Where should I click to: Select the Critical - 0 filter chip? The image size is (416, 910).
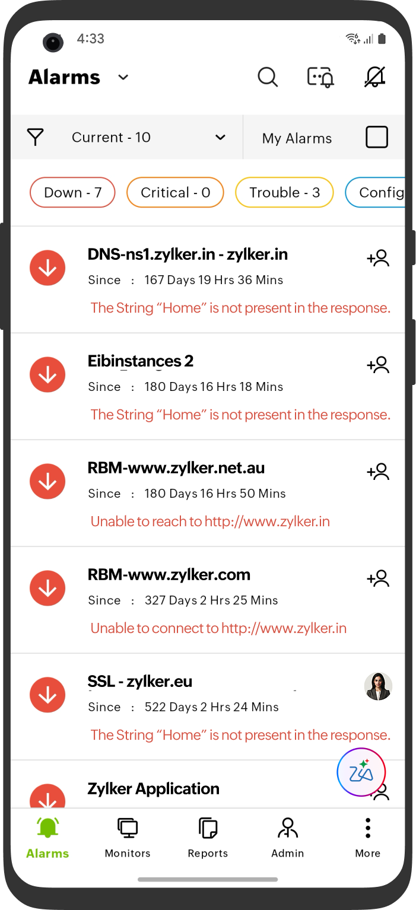coord(175,193)
